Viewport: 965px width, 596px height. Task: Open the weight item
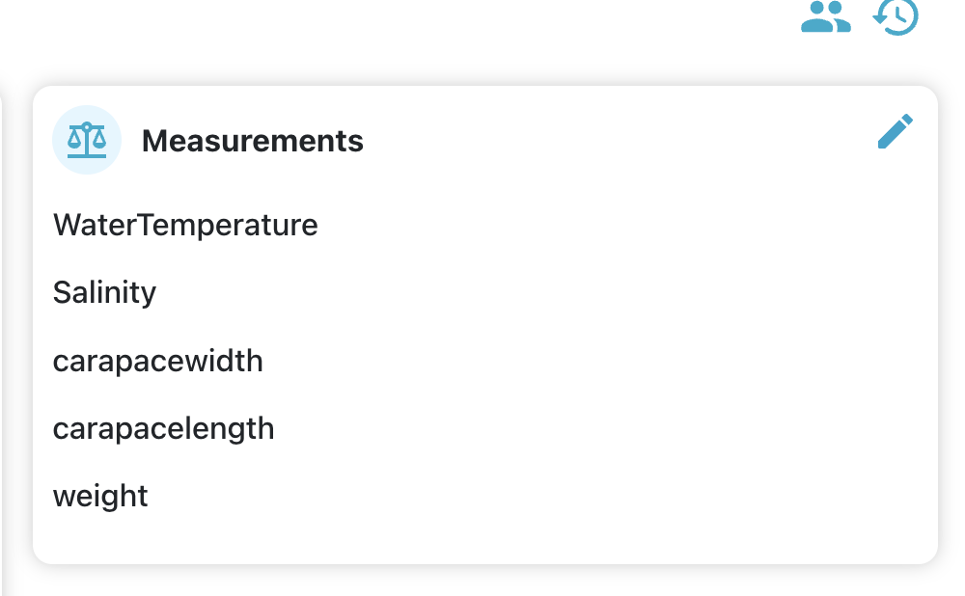click(x=100, y=497)
